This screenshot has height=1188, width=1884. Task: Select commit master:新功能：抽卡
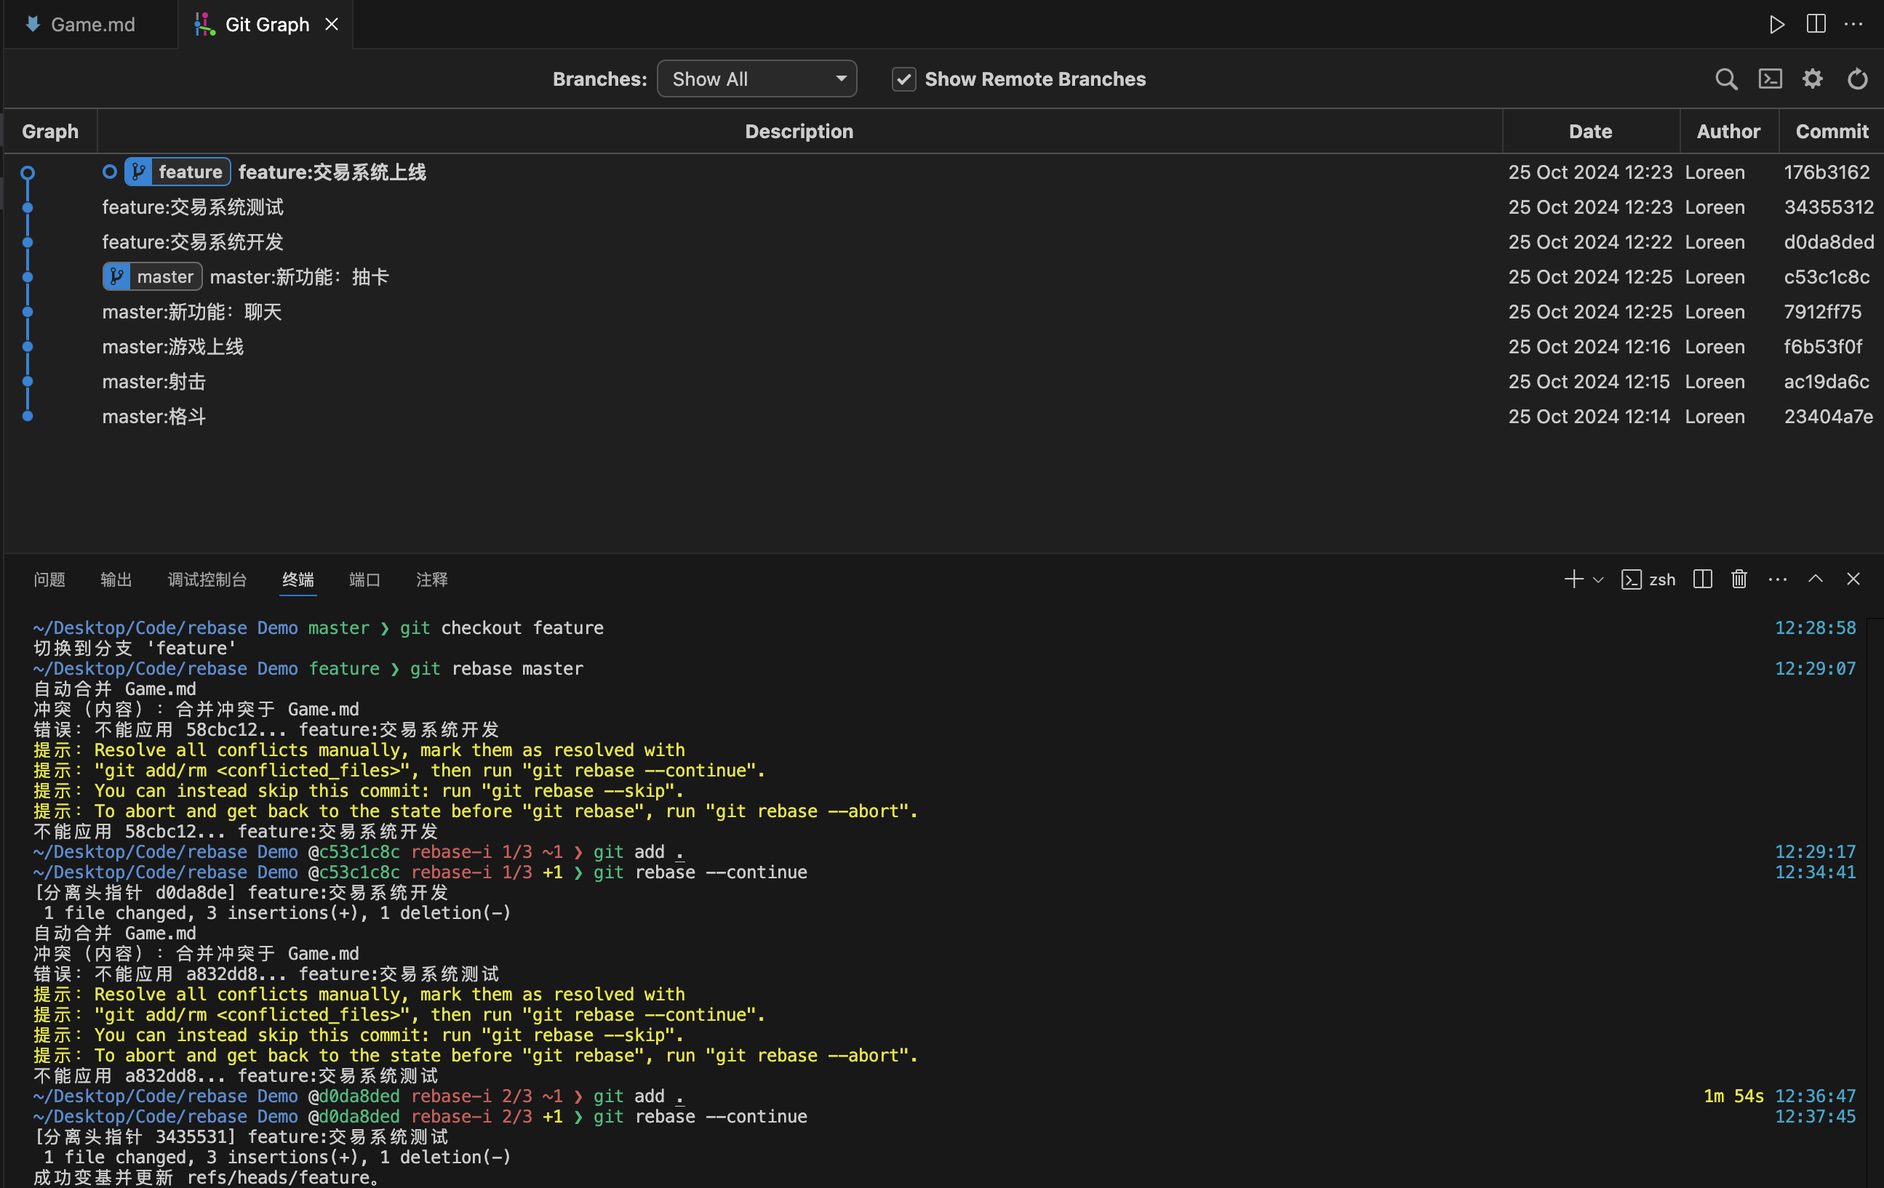(x=299, y=276)
